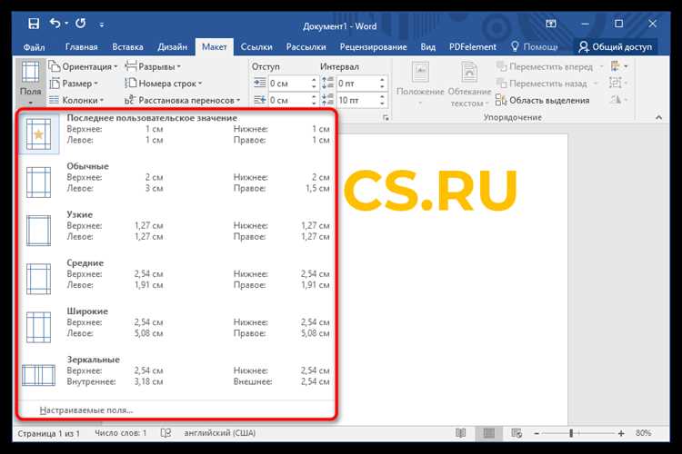The width and height of the screenshot is (682, 454).
Task: Click the Помощь lightbulb search field
Action: (535, 46)
